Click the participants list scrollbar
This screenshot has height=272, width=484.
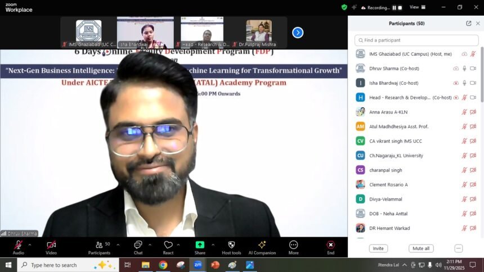481,84
